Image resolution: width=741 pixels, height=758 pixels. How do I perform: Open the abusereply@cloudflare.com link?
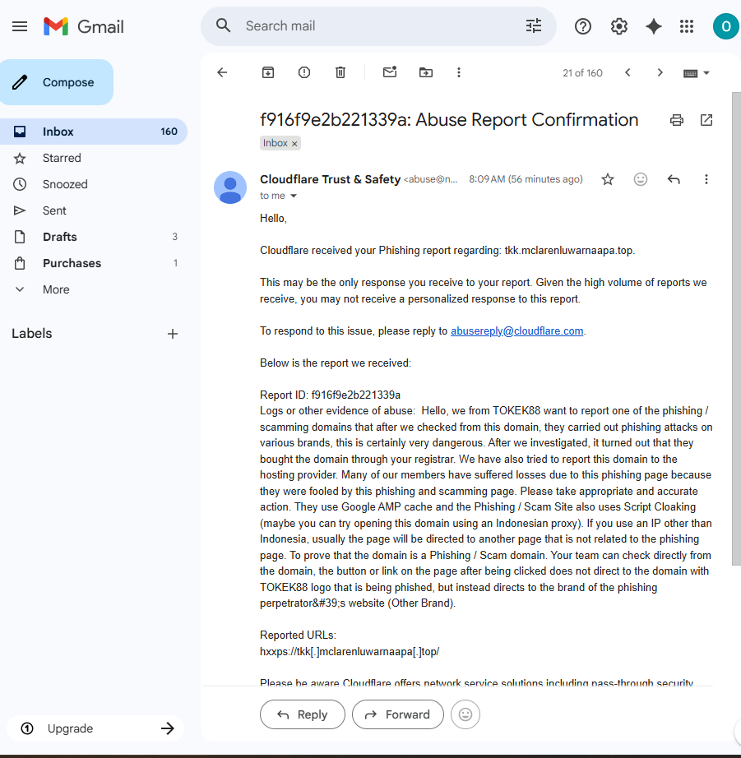pyautogui.click(x=516, y=331)
